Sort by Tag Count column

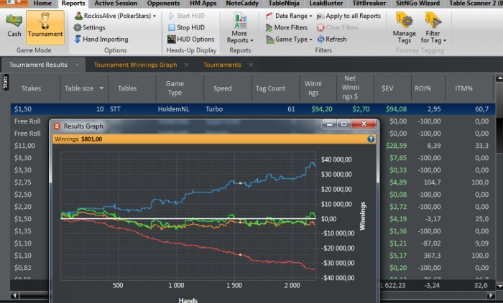click(270, 88)
